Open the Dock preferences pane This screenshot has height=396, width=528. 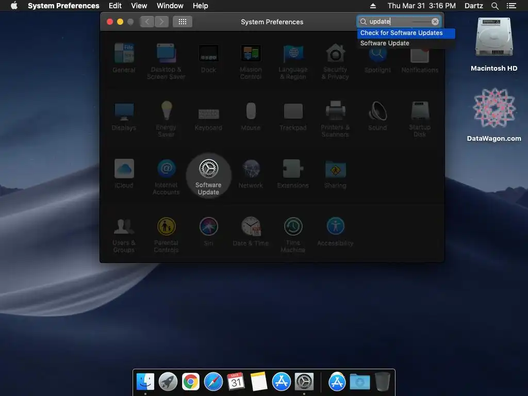point(208,58)
